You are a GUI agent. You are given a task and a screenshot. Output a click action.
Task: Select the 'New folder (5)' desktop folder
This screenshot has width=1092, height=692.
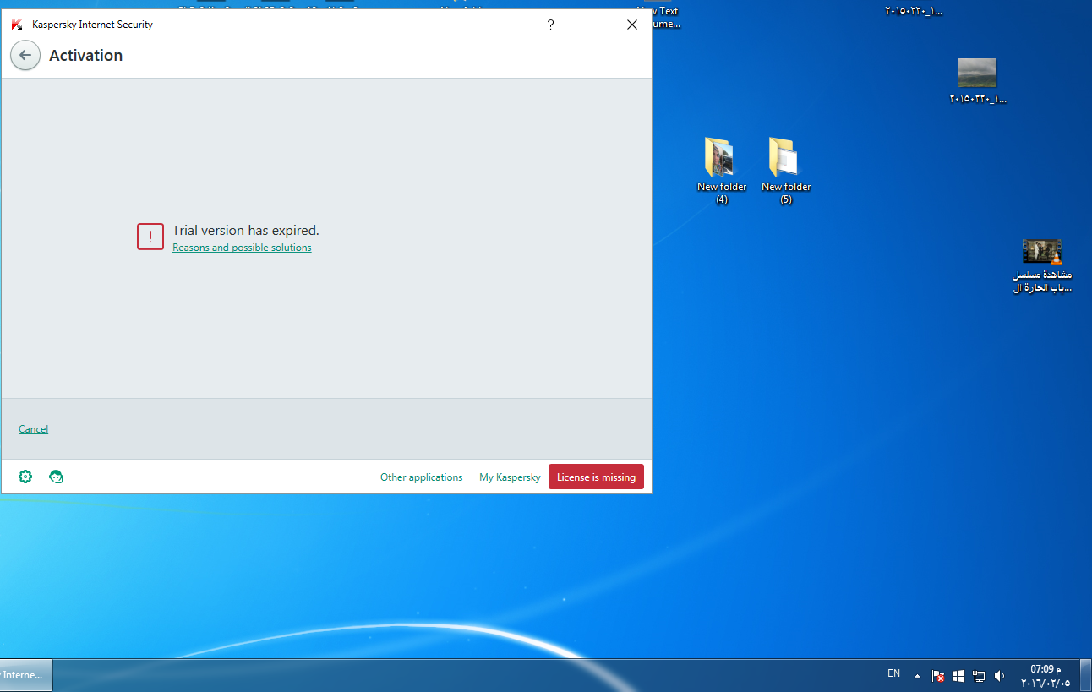click(786, 172)
